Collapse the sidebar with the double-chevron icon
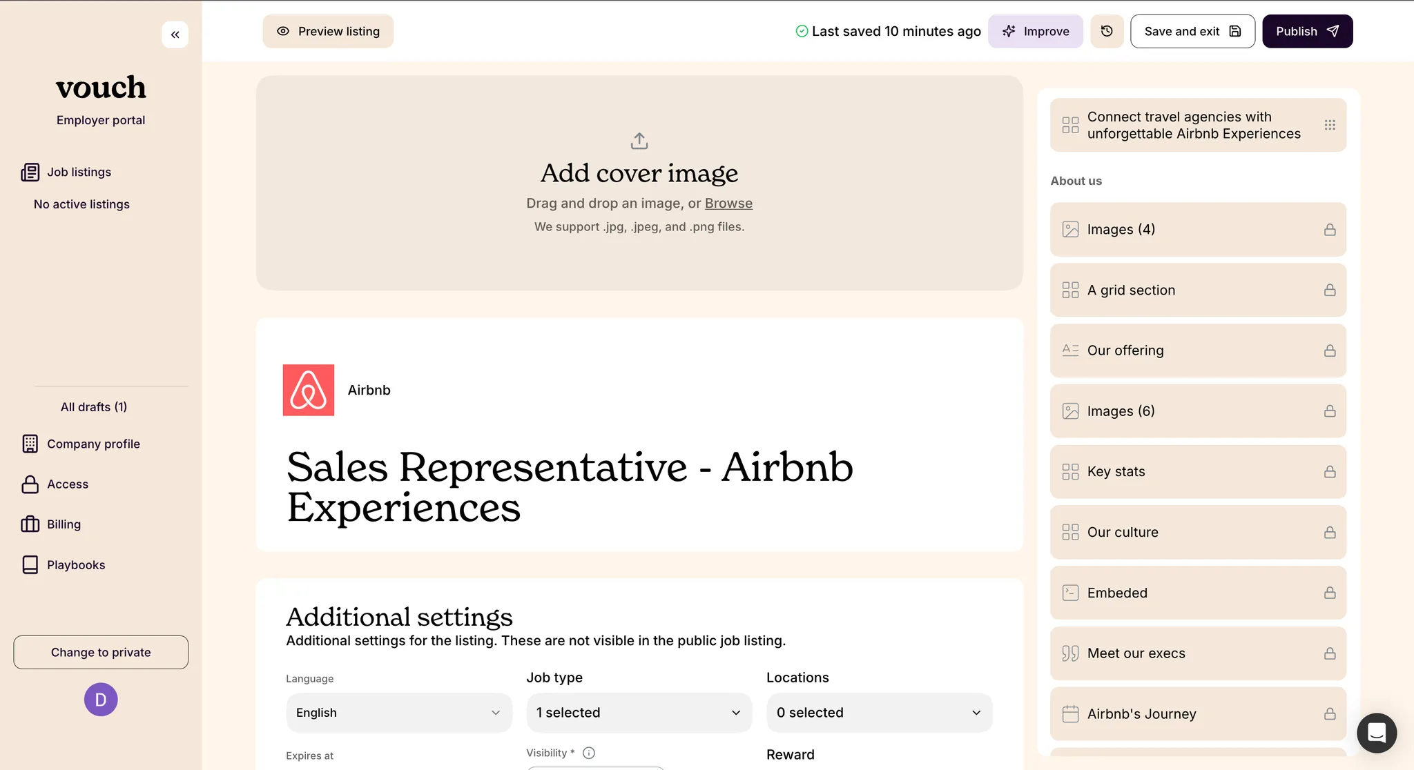Image resolution: width=1414 pixels, height=770 pixels. pyautogui.click(x=175, y=34)
